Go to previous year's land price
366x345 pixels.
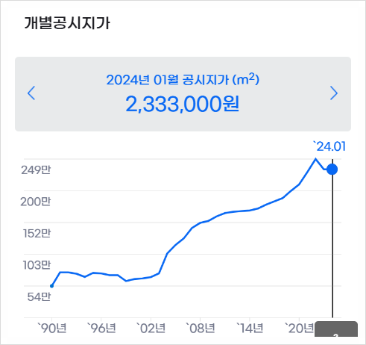click(x=31, y=93)
